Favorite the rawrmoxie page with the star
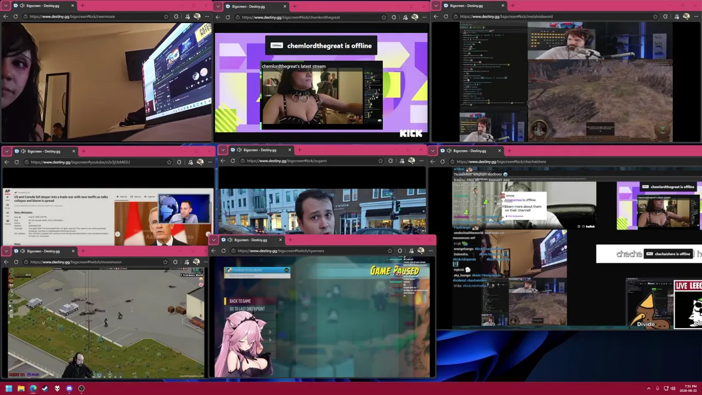Screen dimensions: 702x395 click(x=166, y=16)
